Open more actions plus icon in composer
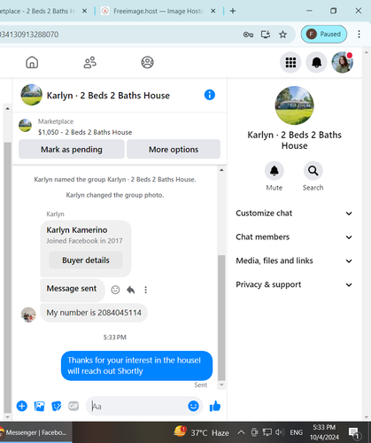 22,406
